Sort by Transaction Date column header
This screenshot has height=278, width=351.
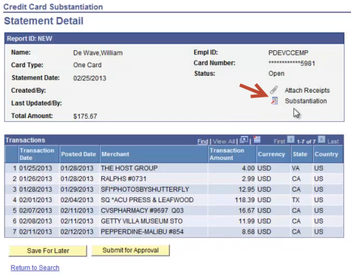pos(37,154)
